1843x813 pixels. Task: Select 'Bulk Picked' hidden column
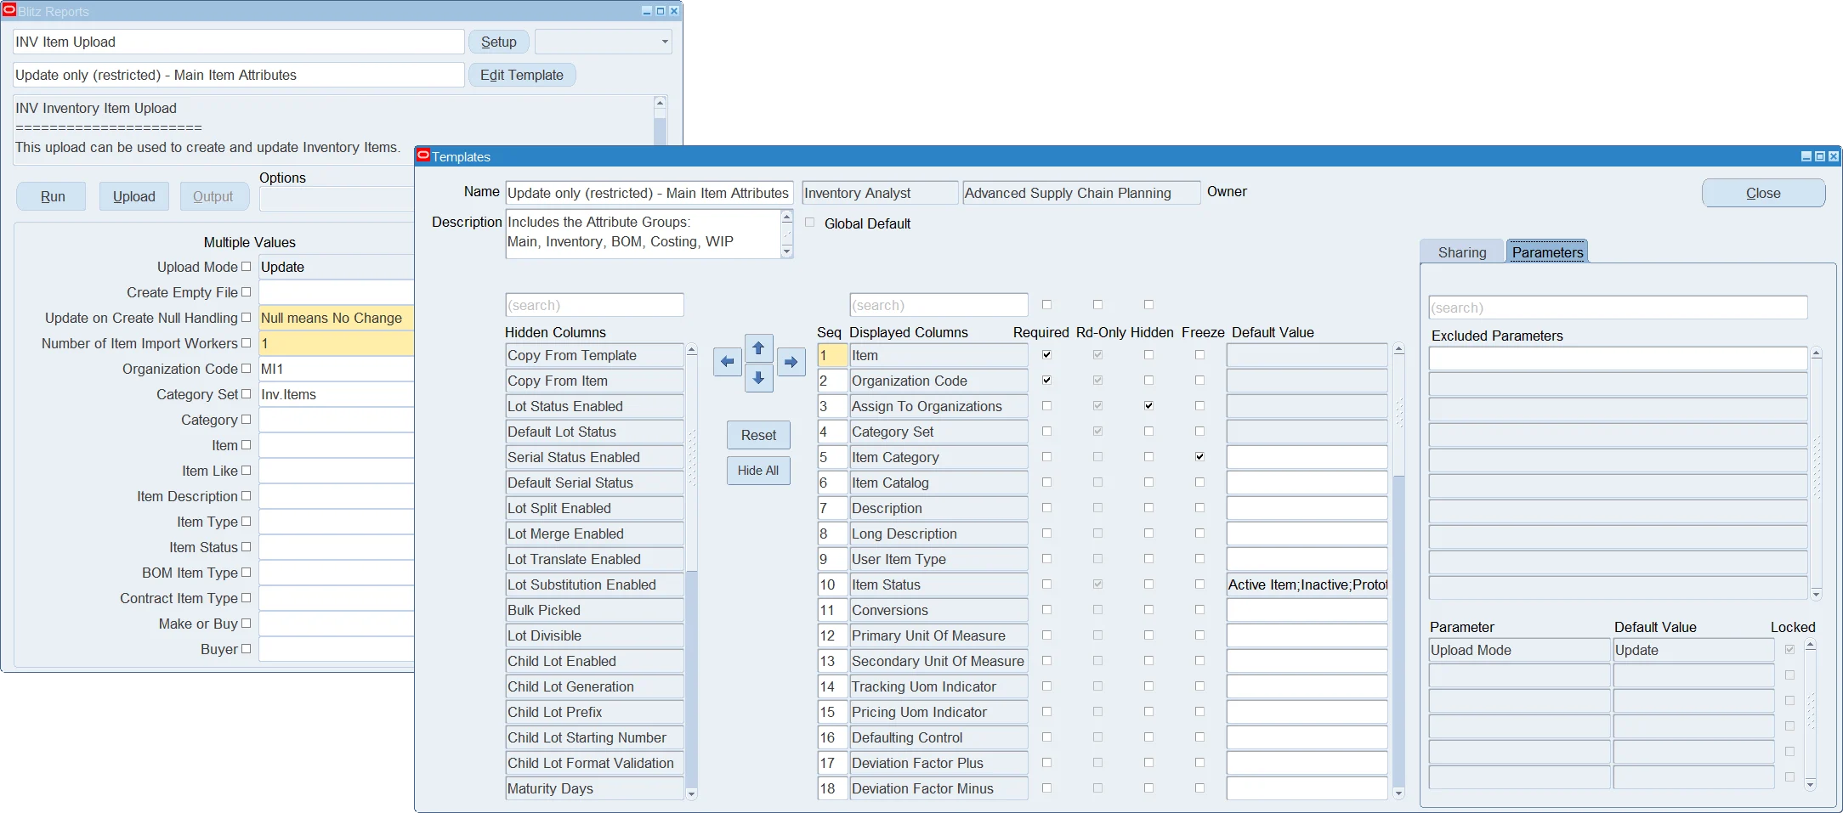tap(594, 610)
